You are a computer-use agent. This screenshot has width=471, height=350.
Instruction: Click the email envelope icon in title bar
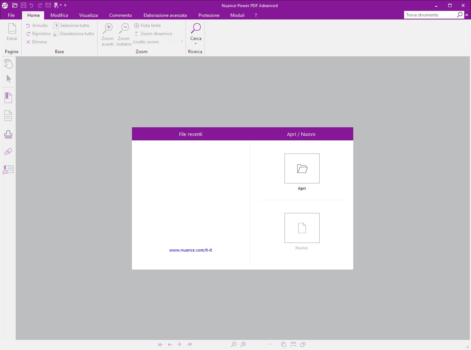coord(48,5)
